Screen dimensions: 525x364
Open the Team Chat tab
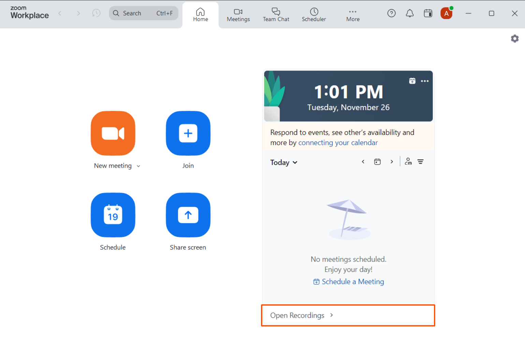click(x=276, y=15)
